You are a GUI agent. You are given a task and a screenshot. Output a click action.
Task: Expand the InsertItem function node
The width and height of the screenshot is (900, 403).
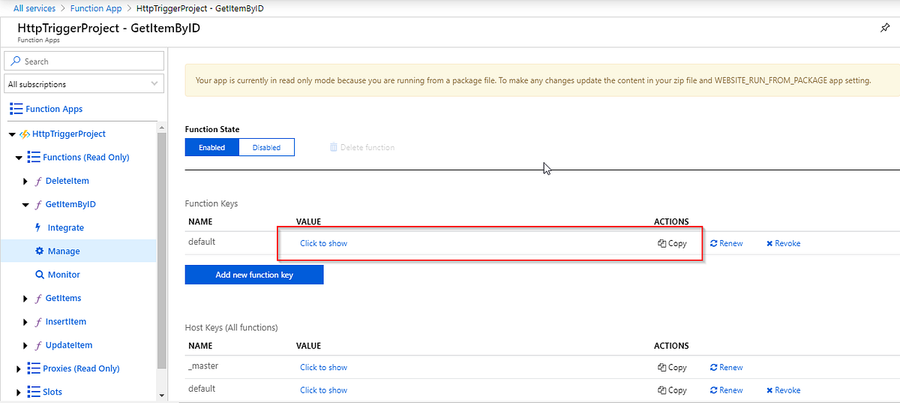(x=27, y=321)
